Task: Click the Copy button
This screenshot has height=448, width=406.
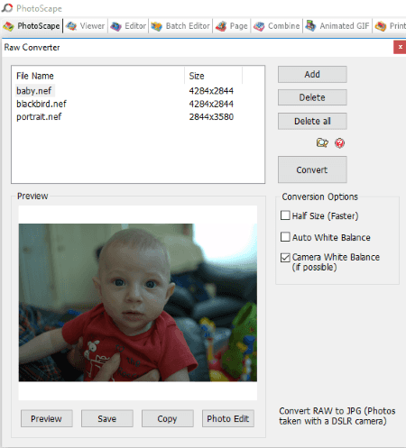Action: coord(168,418)
